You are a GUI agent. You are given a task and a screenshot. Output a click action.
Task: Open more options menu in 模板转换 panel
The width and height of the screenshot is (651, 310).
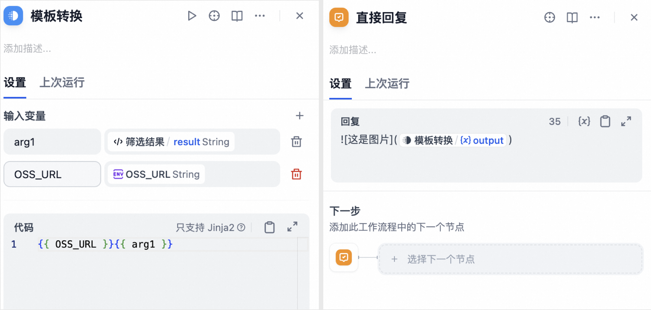tap(260, 16)
